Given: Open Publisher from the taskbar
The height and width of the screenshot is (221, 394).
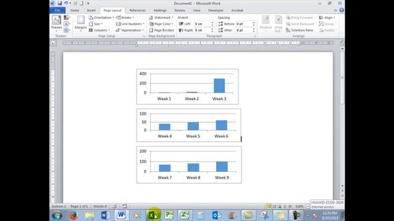Looking at the screenshot, I should [169, 215].
